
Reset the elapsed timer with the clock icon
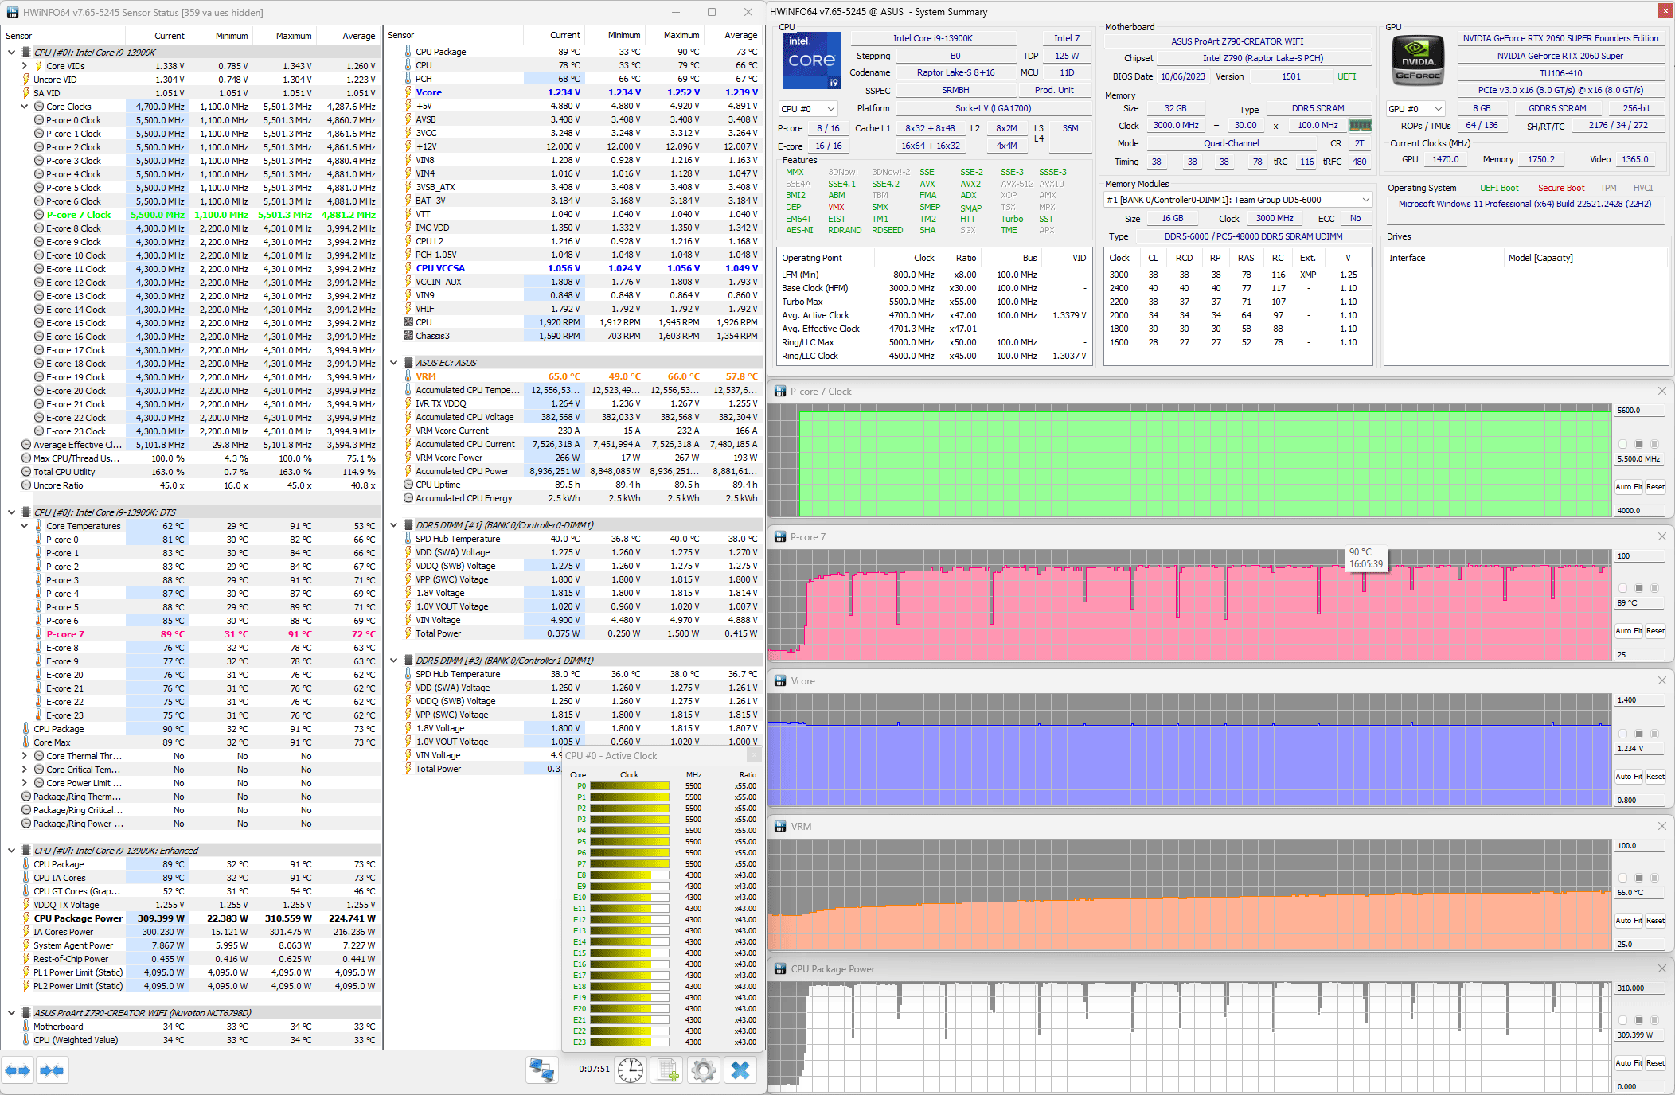pyautogui.click(x=631, y=1070)
